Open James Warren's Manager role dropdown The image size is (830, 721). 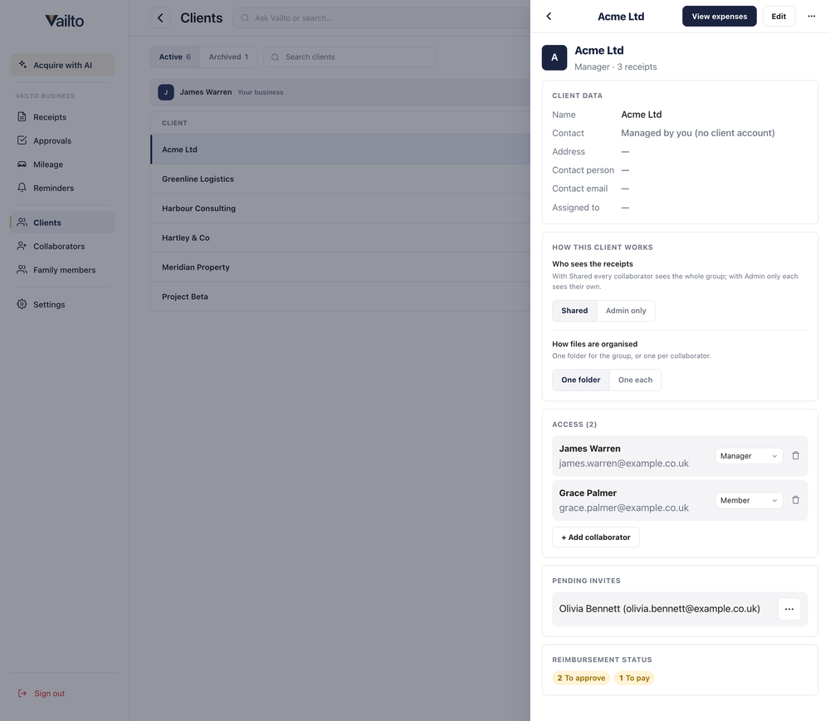coord(749,456)
